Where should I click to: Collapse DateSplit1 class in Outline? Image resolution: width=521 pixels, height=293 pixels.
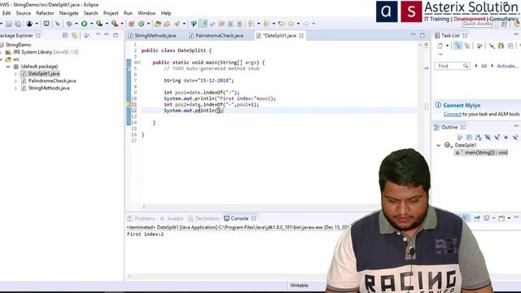point(438,145)
